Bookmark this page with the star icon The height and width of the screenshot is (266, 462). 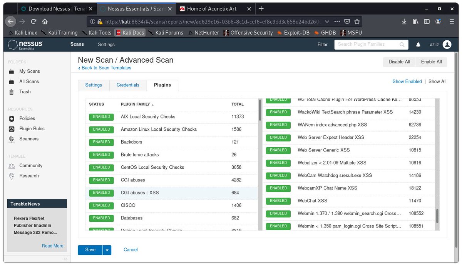(x=357, y=22)
